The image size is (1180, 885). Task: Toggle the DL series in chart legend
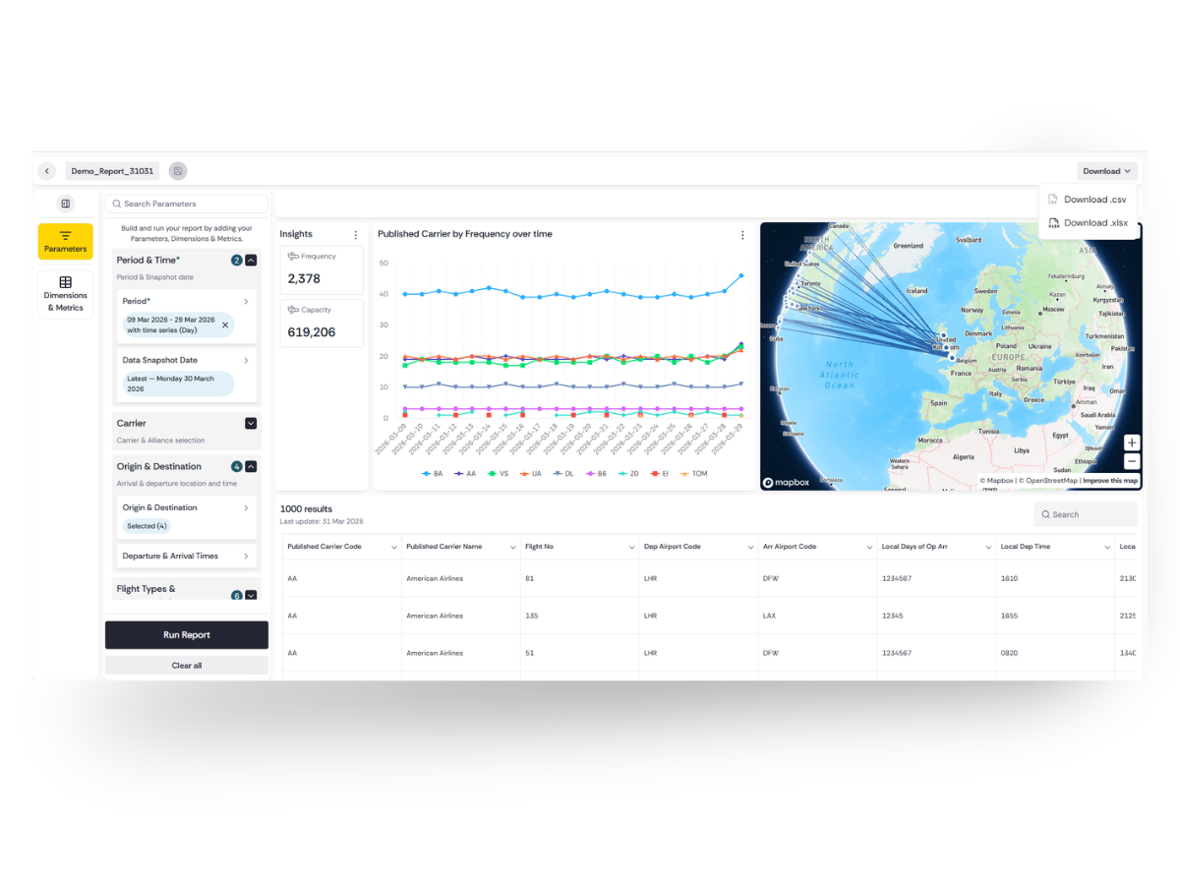point(563,474)
